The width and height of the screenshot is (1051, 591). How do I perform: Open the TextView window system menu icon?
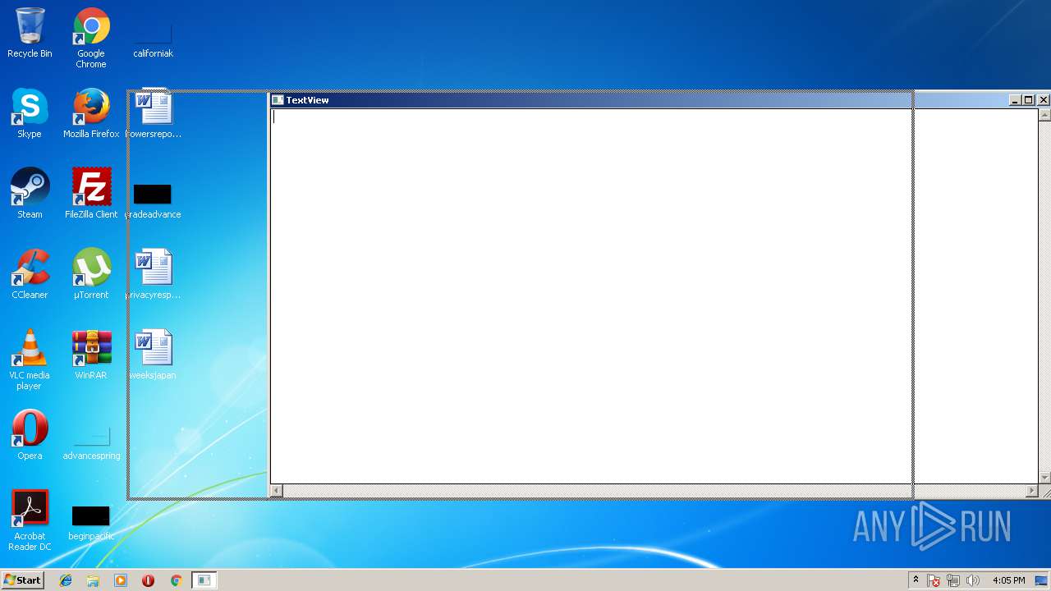[278, 100]
